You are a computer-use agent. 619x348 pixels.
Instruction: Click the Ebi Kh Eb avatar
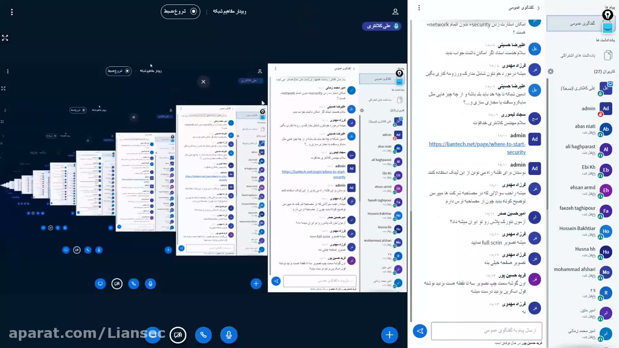pos(605,170)
